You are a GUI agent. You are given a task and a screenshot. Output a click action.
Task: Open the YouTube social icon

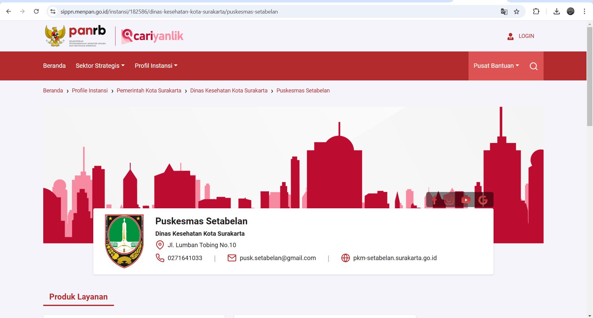[466, 200]
